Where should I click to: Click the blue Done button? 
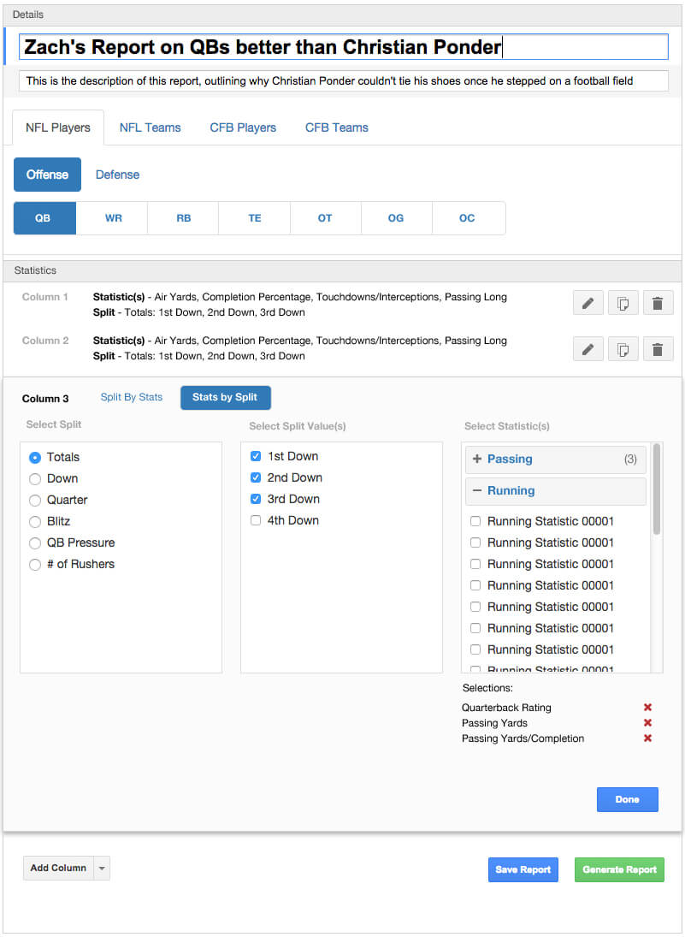(x=627, y=799)
